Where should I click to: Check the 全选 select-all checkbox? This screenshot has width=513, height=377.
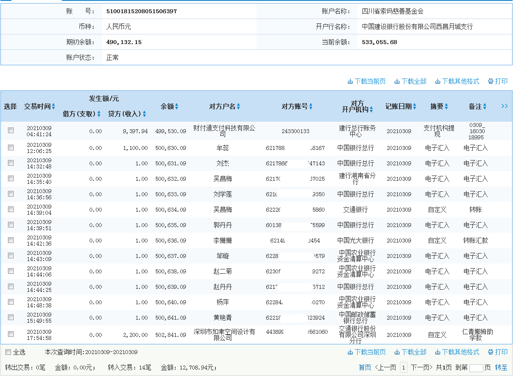coord(7,352)
